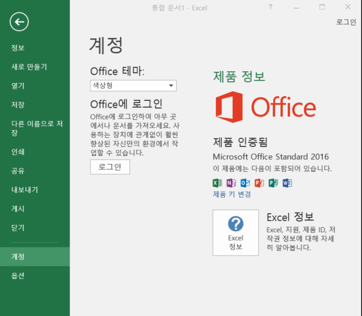The height and width of the screenshot is (316, 362).
Task: Click the back arrow circle icon
Action: pos(19,21)
